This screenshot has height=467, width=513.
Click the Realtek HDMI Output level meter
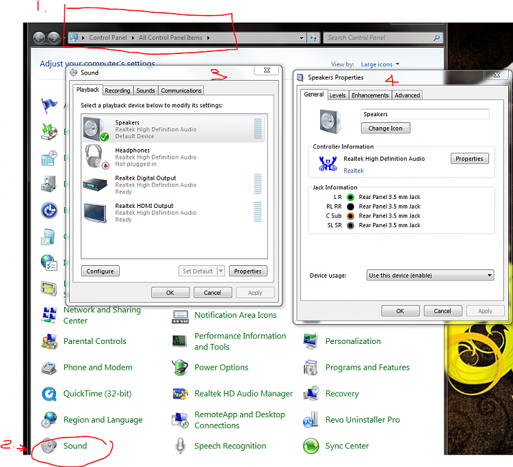coord(258,212)
